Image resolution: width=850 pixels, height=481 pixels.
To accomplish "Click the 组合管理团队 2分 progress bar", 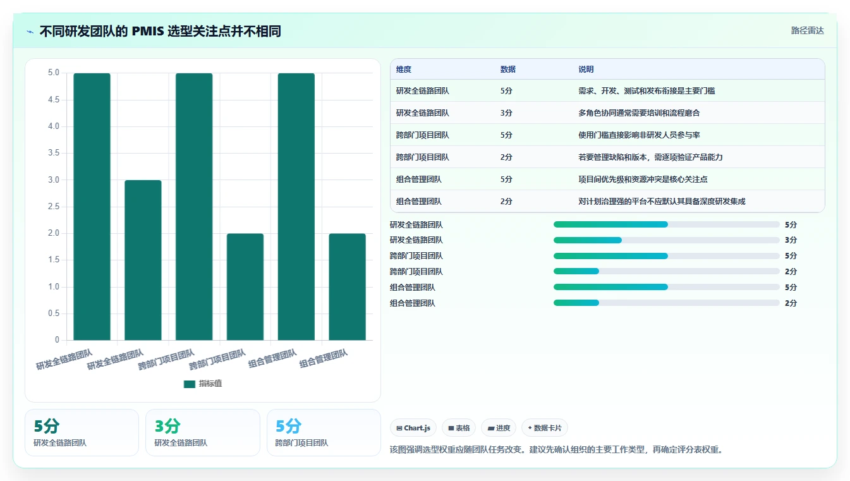I will tap(667, 303).
